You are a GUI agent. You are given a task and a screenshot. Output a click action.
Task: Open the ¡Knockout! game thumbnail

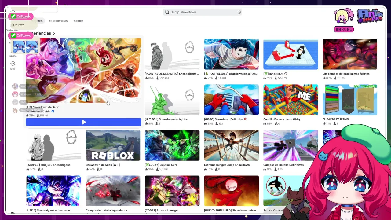click(291, 54)
